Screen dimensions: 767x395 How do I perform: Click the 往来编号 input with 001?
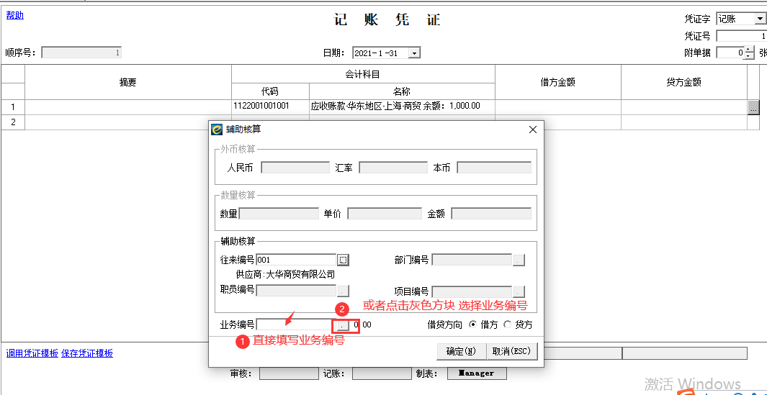coord(297,260)
